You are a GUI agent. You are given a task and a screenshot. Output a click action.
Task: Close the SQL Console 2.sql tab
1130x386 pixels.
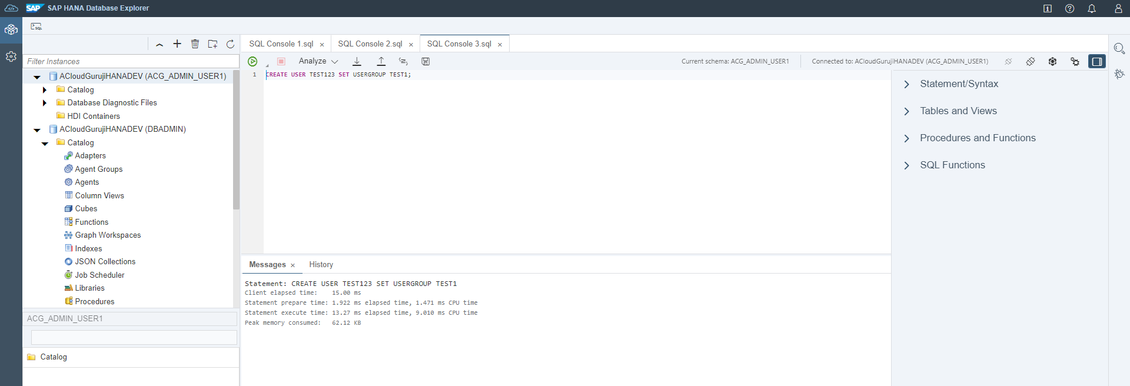[411, 45]
